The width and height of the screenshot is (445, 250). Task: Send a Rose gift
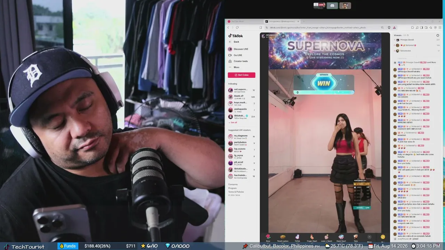[268, 238]
